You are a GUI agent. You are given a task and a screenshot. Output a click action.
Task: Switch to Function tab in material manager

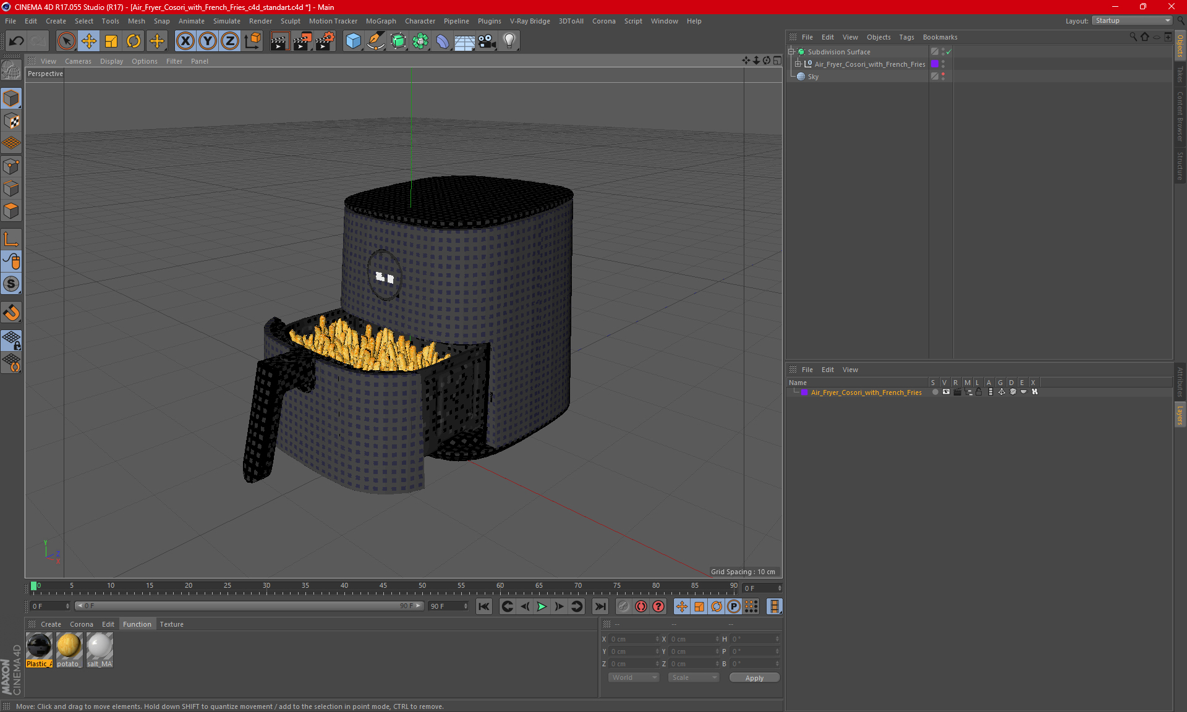[x=137, y=624]
